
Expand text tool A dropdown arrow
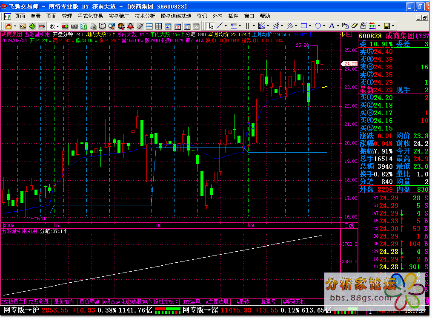coord(338,26)
